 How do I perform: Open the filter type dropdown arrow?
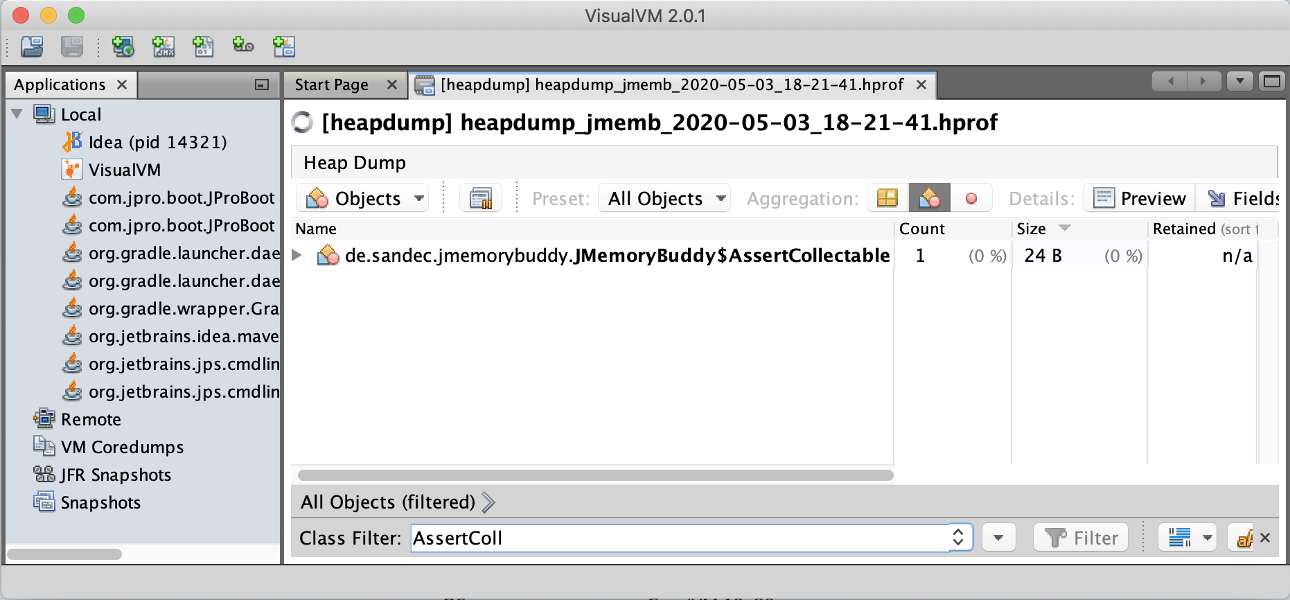point(998,538)
